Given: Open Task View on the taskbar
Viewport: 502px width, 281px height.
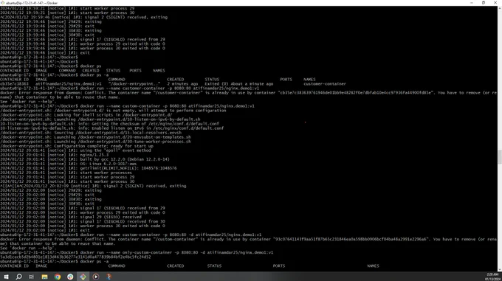Looking at the screenshot, I should (31, 277).
